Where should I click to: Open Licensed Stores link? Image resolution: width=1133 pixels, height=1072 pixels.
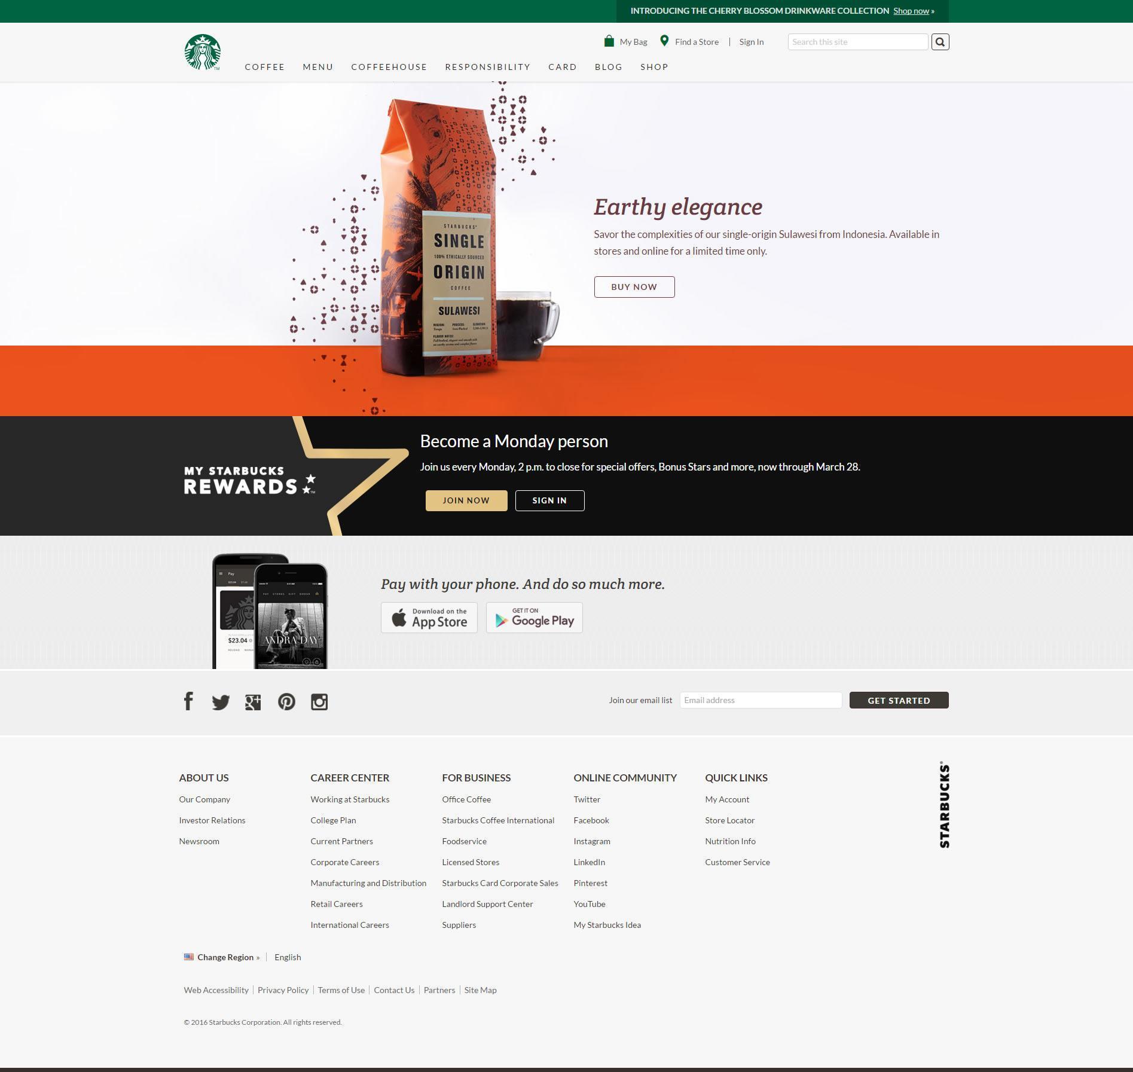click(471, 862)
